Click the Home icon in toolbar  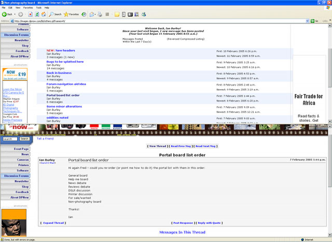tap(44, 15)
